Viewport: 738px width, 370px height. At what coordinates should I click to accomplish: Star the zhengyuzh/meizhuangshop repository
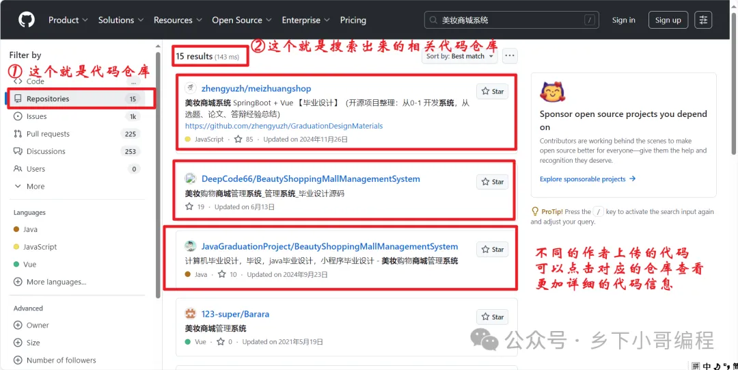[x=492, y=92]
